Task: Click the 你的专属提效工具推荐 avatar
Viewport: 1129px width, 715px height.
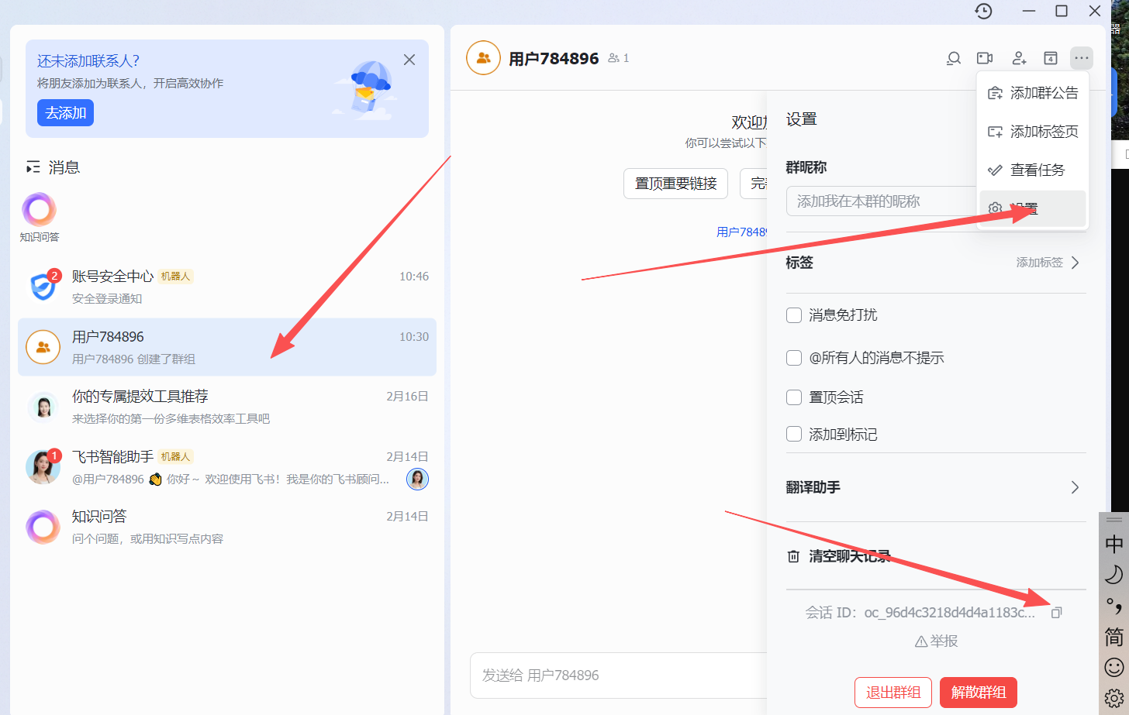Action: 43,407
